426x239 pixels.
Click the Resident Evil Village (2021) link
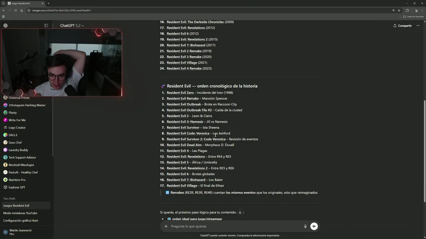coord(182,63)
